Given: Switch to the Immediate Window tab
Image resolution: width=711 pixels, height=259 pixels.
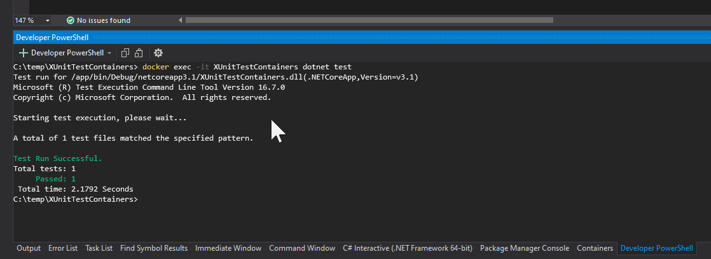Looking at the screenshot, I should pos(228,248).
